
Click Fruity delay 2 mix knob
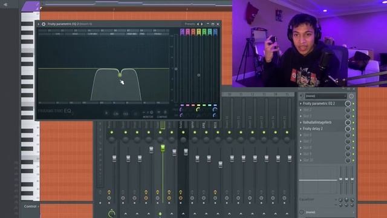348,128
